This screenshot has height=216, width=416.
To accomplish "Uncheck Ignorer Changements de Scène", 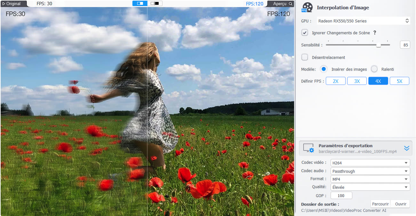I will tap(305, 33).
